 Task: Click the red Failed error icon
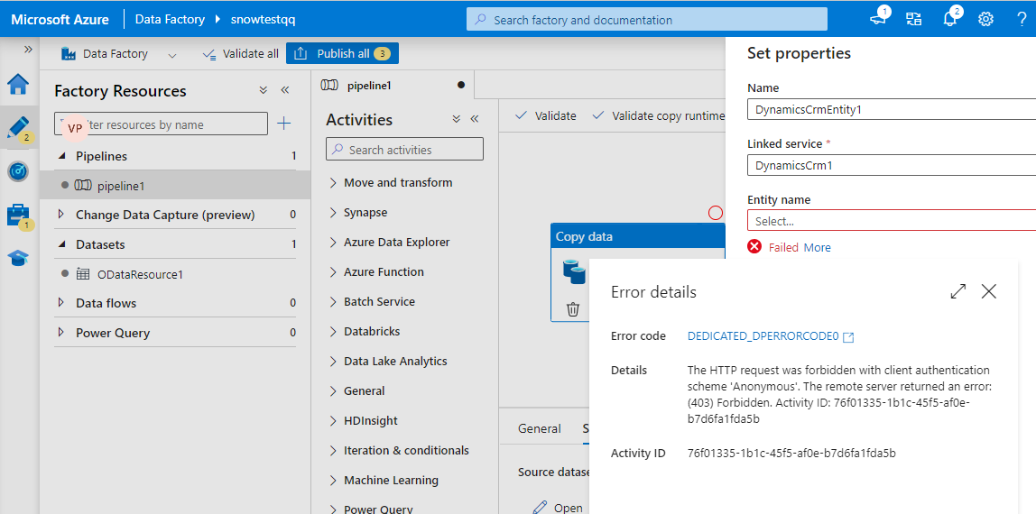point(754,247)
